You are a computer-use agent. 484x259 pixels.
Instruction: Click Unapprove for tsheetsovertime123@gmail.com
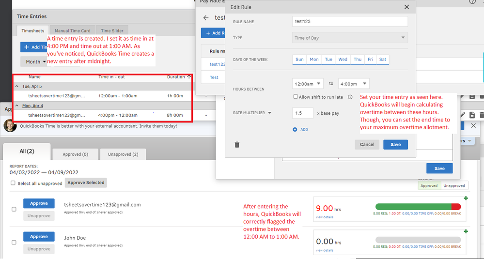click(39, 216)
